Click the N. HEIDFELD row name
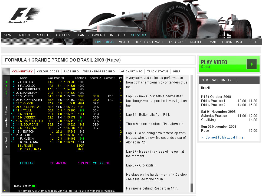262x196 pixels. pos(28,114)
